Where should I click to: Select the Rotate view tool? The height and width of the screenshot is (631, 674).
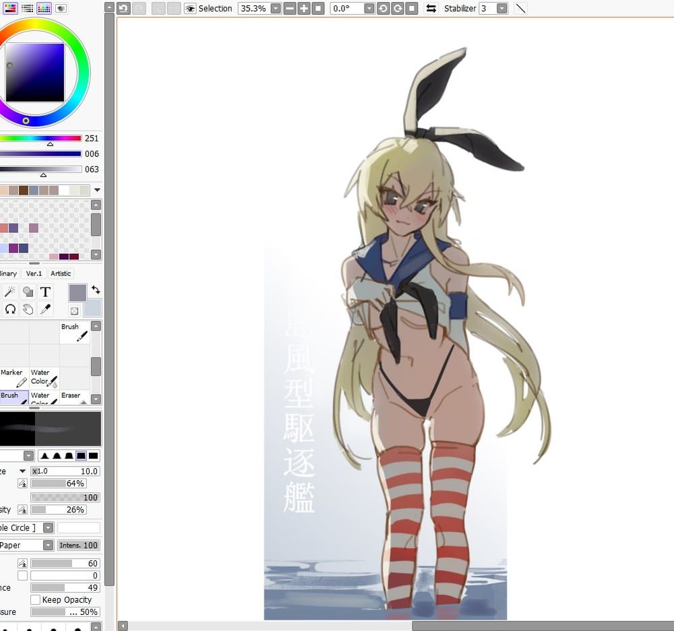[x=10, y=309]
